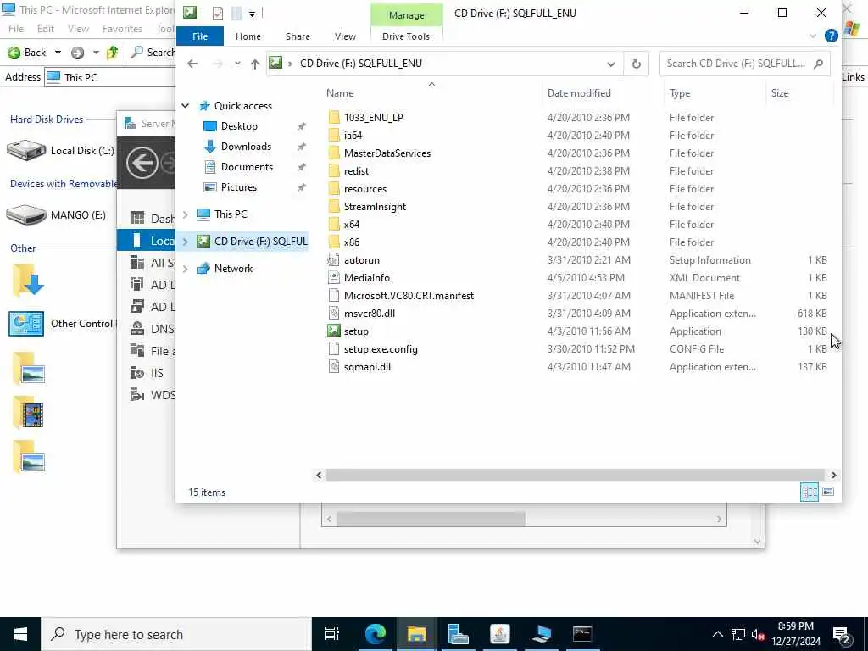Select Microsoft.VC80.CRT.manifest file
The width and height of the screenshot is (868, 651).
[x=409, y=296]
